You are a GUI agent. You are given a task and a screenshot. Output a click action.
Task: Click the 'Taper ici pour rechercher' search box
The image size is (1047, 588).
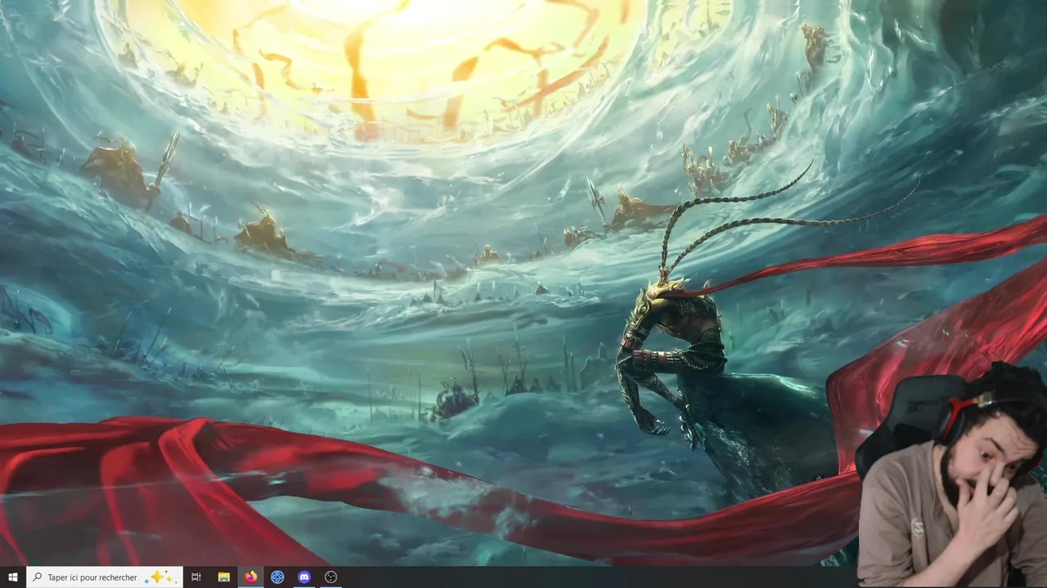click(x=105, y=577)
